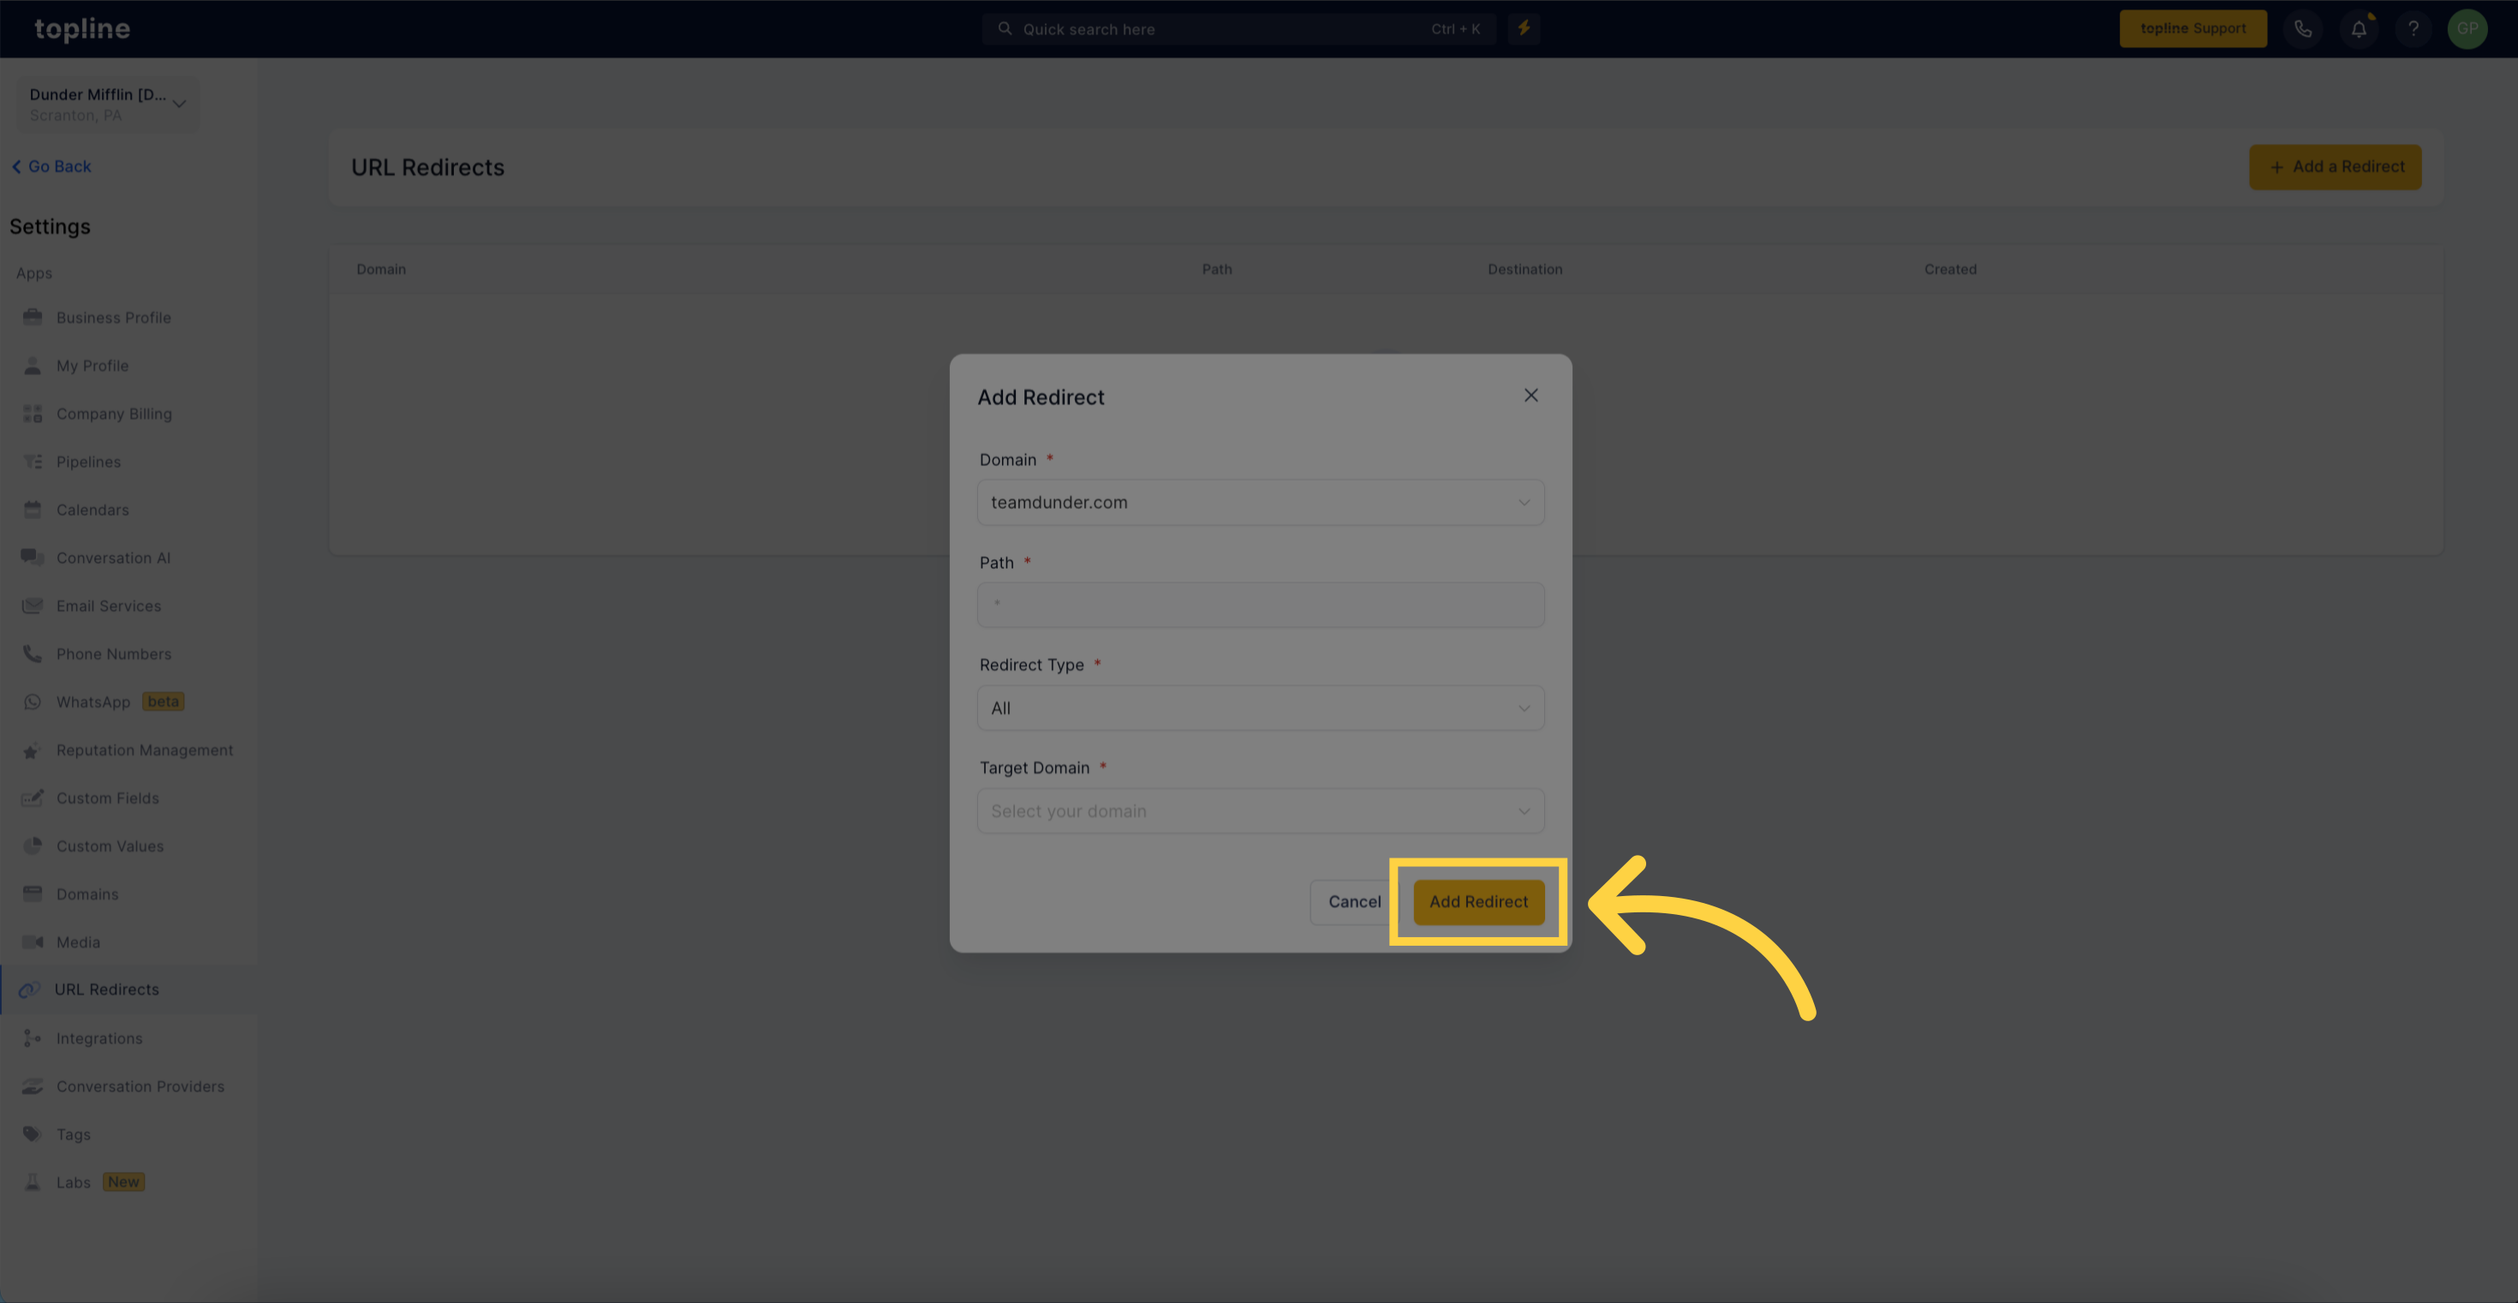Viewport: 2518px width, 1303px height.
Task: Click the Conversation Providers icon
Action: 33,1086
